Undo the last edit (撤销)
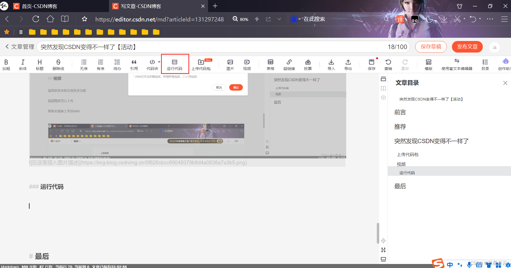511x268 pixels. [388, 65]
